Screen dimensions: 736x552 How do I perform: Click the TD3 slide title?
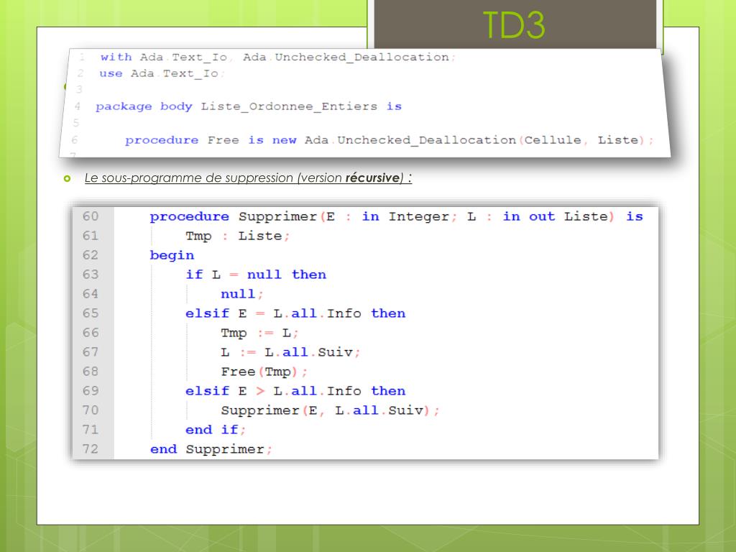(515, 24)
